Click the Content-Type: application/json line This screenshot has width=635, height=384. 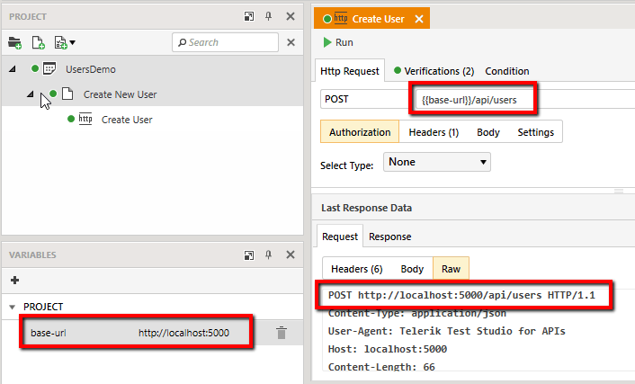[x=417, y=314]
